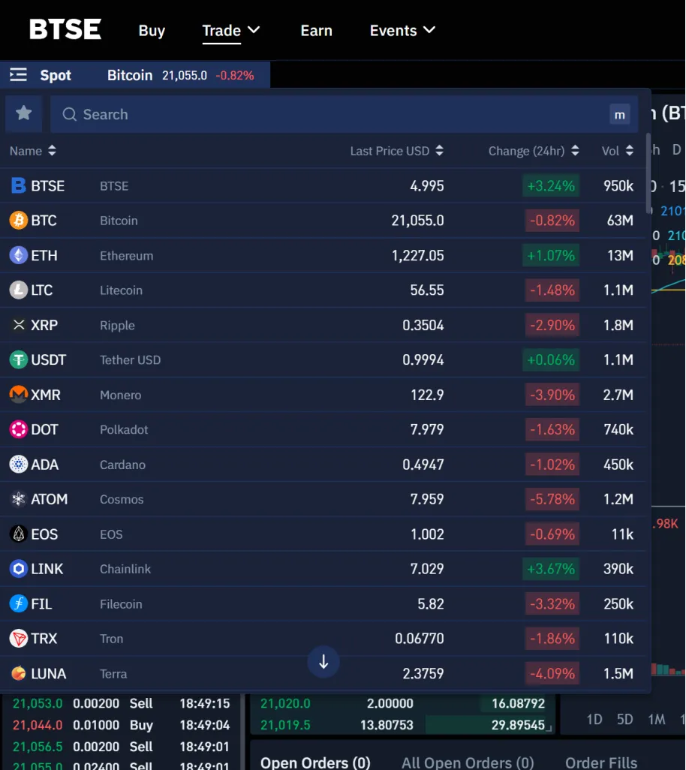This screenshot has width=686, height=770.
Task: Click order book price 21,019.5
Action: [x=285, y=725]
